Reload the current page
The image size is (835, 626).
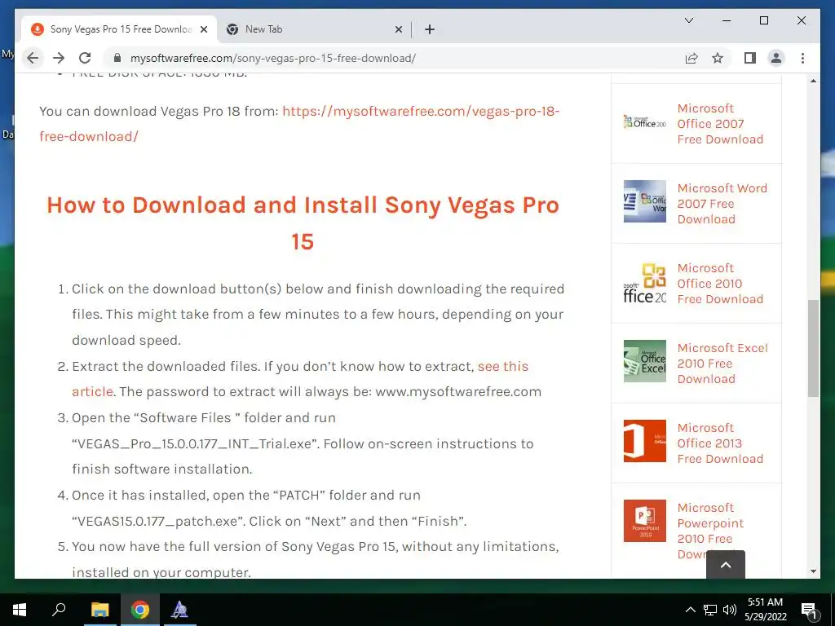coord(85,58)
